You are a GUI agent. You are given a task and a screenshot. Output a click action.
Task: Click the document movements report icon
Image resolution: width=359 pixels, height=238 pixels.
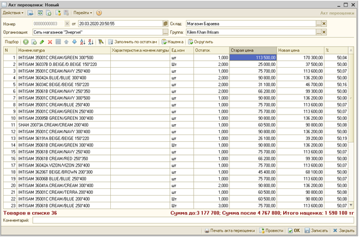(41, 13)
